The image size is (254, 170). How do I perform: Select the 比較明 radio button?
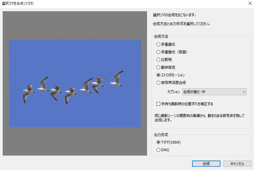click(158, 60)
